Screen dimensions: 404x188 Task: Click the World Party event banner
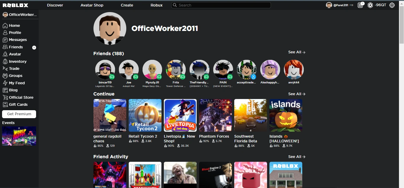click(19, 136)
